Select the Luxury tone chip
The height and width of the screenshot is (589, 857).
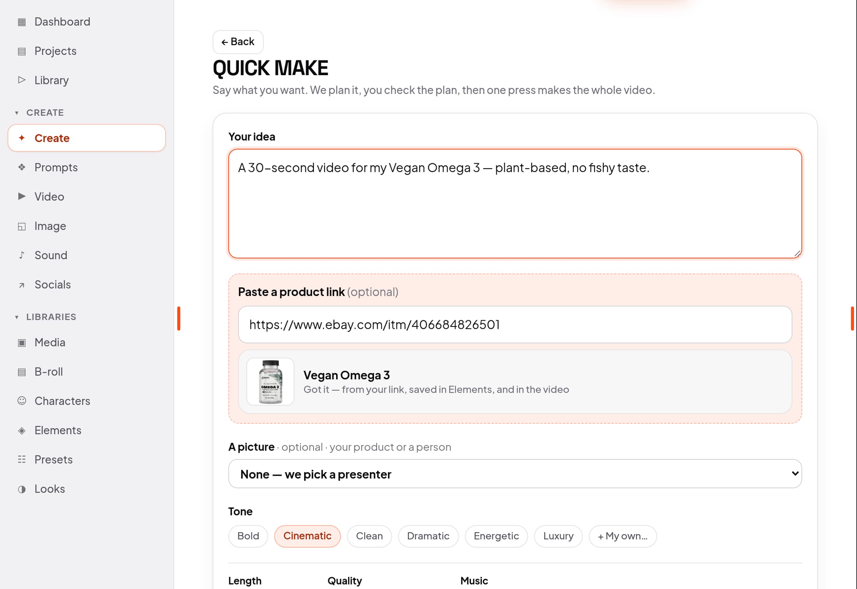[558, 536]
